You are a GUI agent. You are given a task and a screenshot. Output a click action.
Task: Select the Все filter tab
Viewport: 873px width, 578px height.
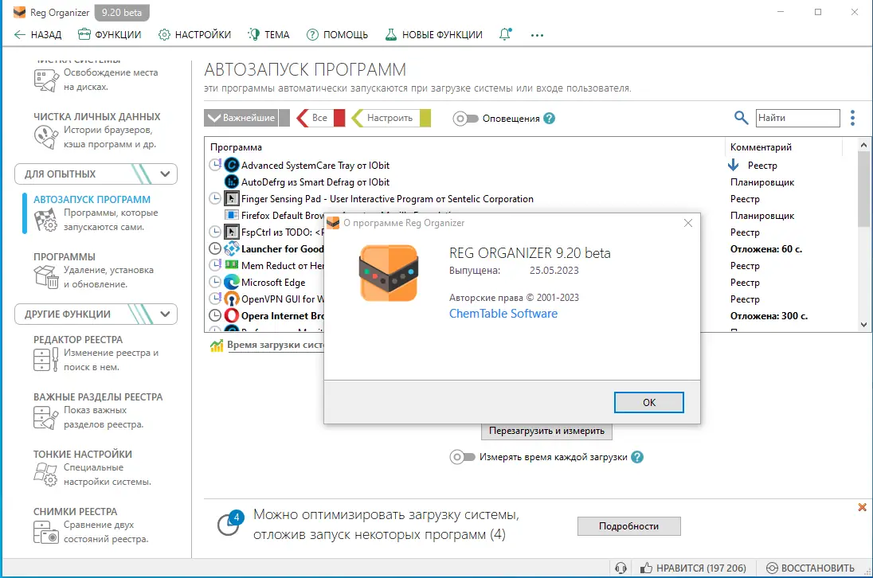tap(320, 118)
